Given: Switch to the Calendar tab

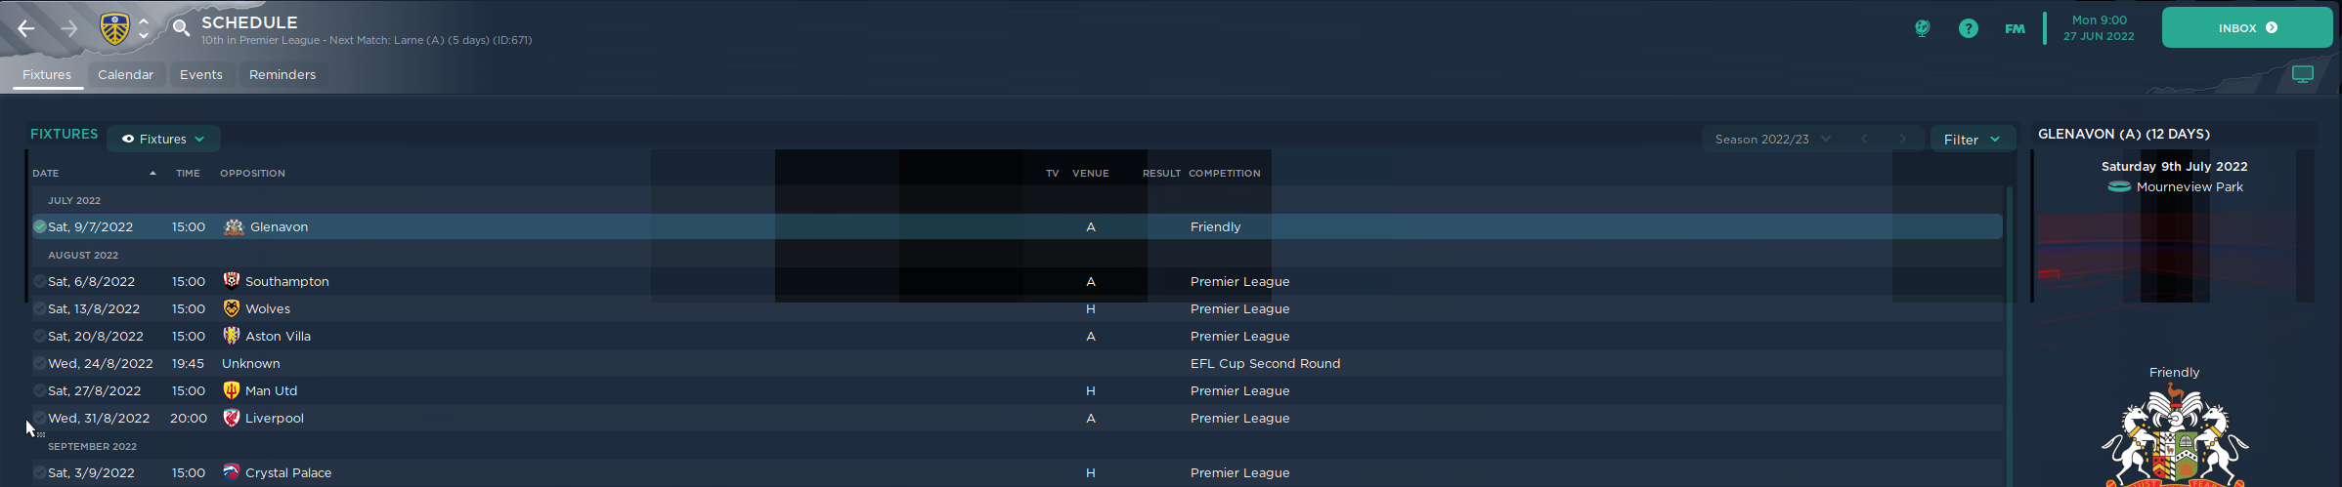Looking at the screenshot, I should click(x=125, y=75).
